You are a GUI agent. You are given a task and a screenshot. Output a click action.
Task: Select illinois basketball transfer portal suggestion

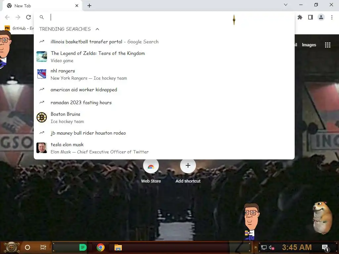(x=164, y=42)
